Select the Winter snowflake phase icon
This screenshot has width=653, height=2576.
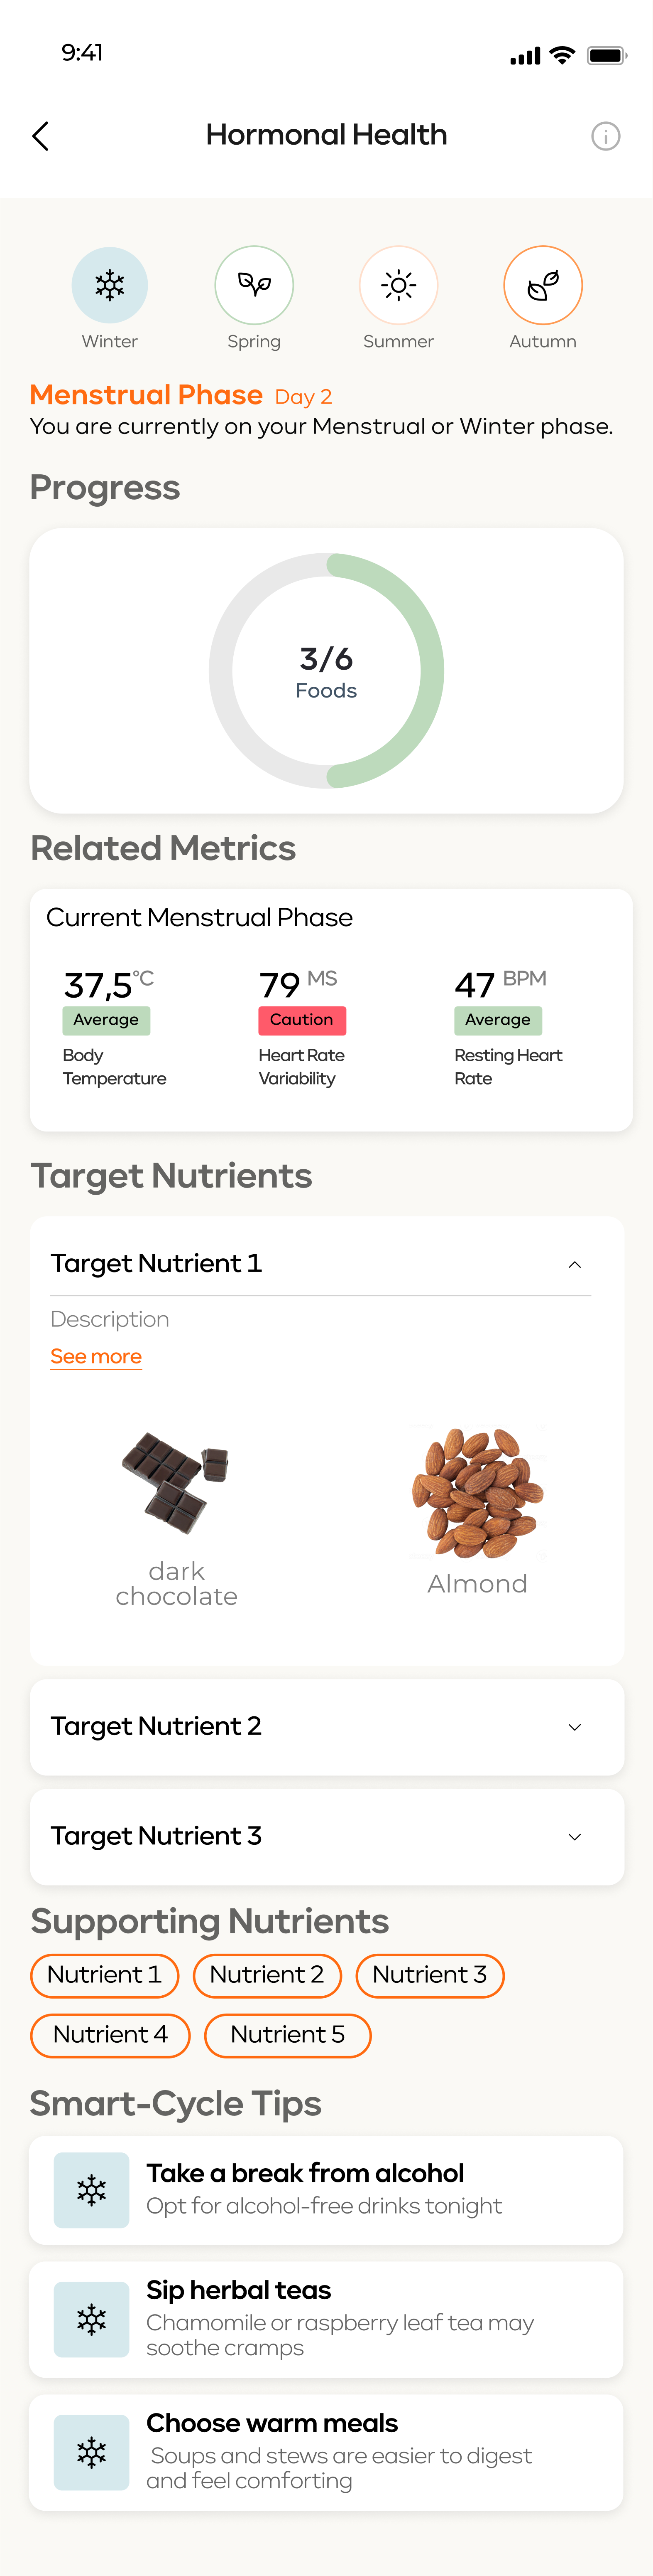(x=110, y=285)
